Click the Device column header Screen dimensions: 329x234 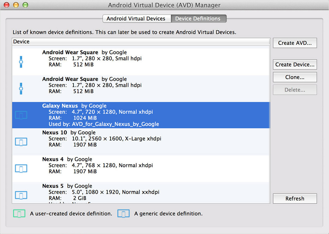[141, 42]
